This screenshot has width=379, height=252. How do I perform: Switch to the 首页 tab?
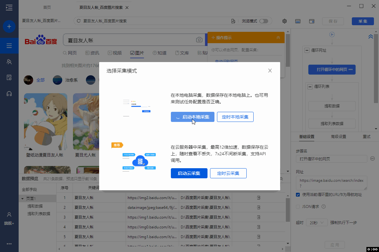click(x=47, y=8)
